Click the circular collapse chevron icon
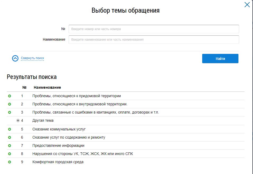253x174 pixels. [x=15, y=58]
